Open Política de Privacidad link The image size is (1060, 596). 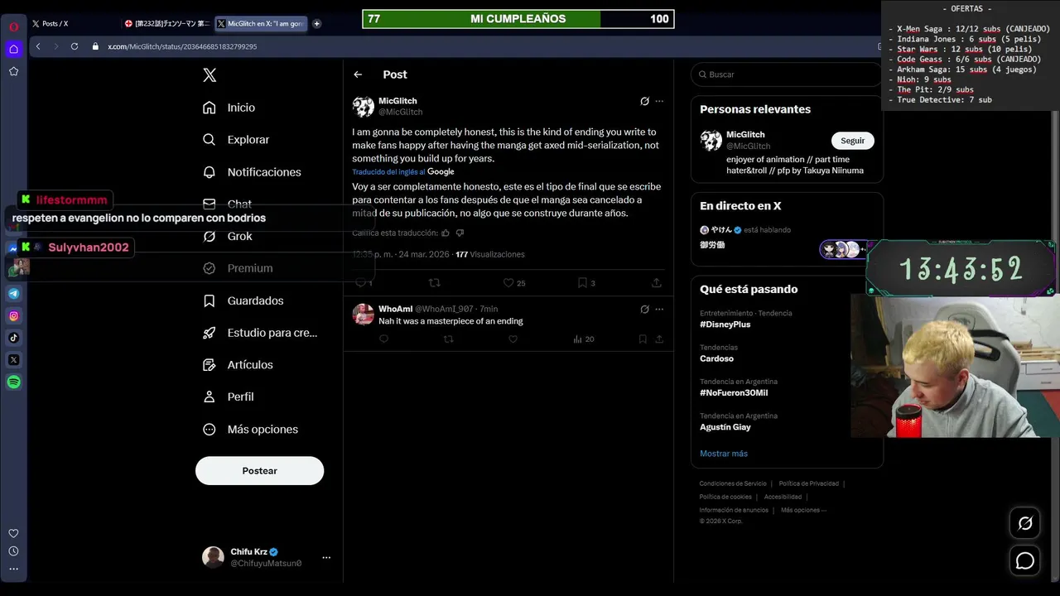(x=809, y=483)
